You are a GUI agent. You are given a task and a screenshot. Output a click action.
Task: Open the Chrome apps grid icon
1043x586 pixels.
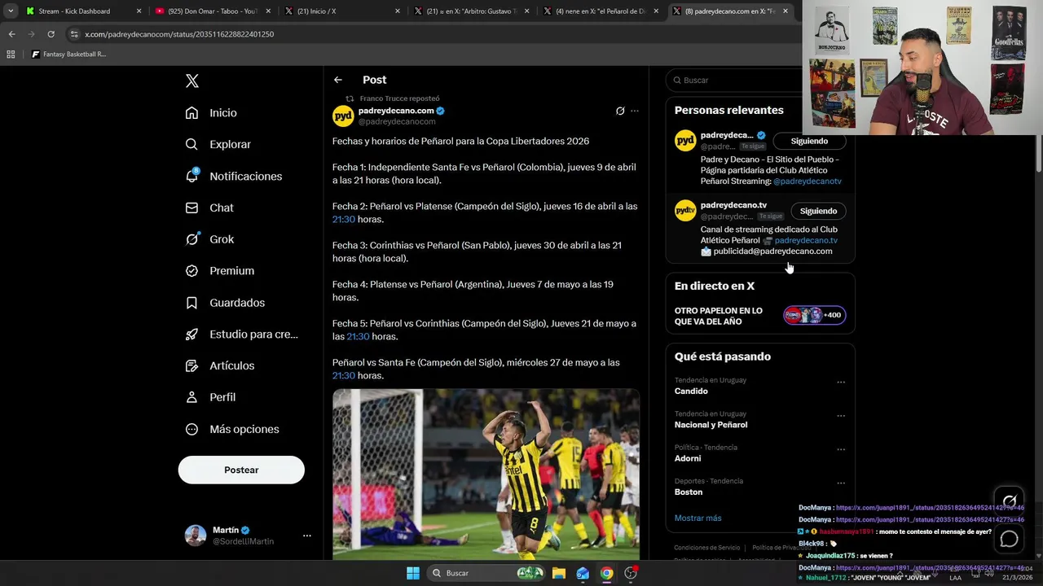coord(11,55)
